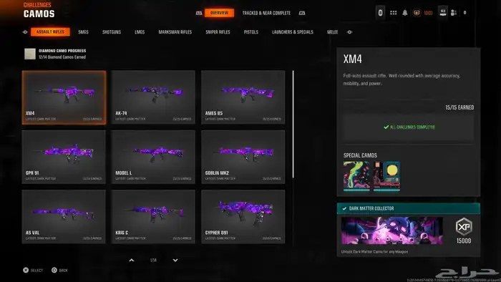Select the SMGs category
The image size is (501, 282).
(83, 32)
